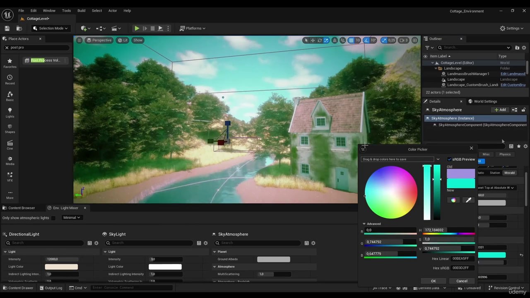The width and height of the screenshot is (530, 298).
Task: Select the Play In Editor button
Action: coord(137,28)
